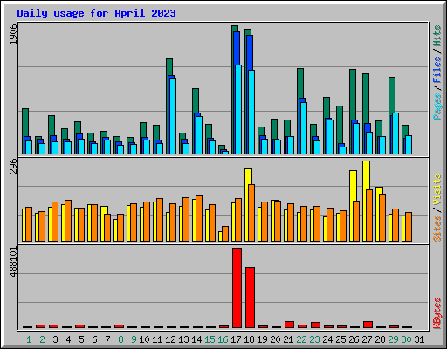Click day label 8 on the x-axis

pyautogui.click(x=120, y=339)
